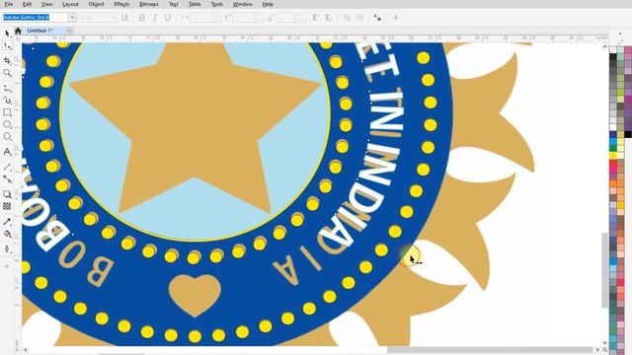Click the first spacing field stepper
The height and width of the screenshot is (355, 632).
tap(217, 18)
